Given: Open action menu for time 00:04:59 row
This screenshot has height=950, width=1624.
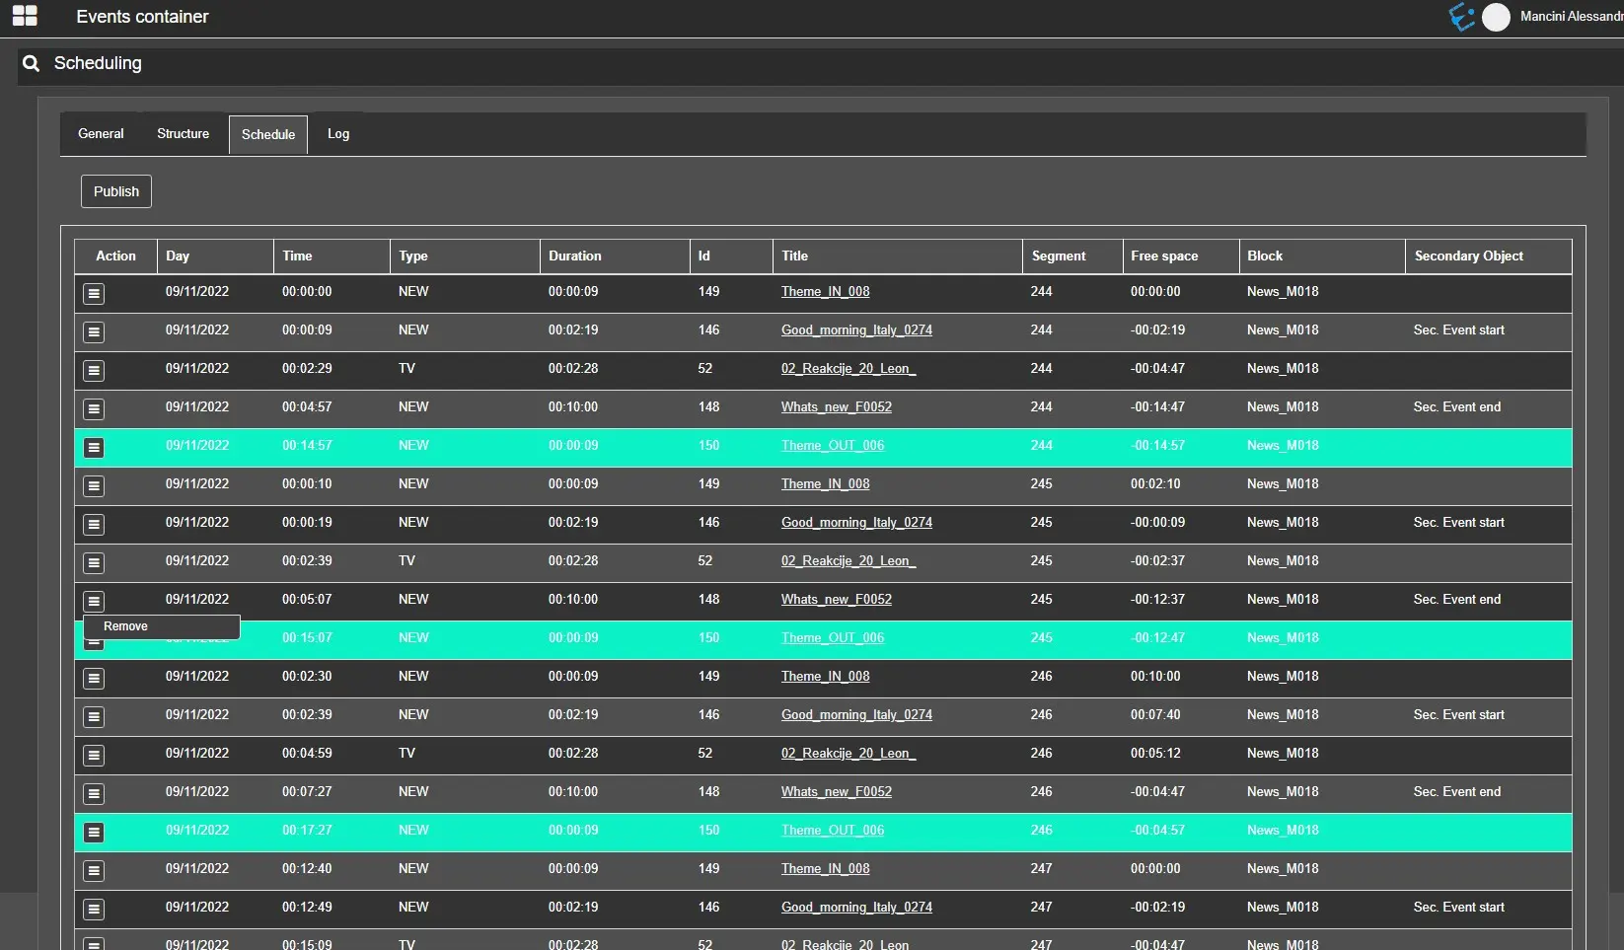Looking at the screenshot, I should coord(94,755).
